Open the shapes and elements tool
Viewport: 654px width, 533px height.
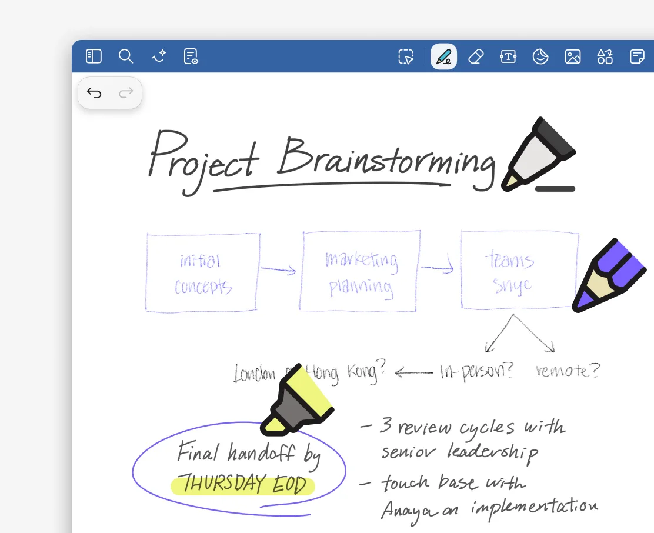click(x=605, y=56)
